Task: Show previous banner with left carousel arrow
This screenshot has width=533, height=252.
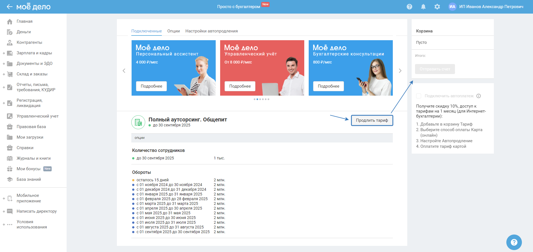Action: pos(124,71)
